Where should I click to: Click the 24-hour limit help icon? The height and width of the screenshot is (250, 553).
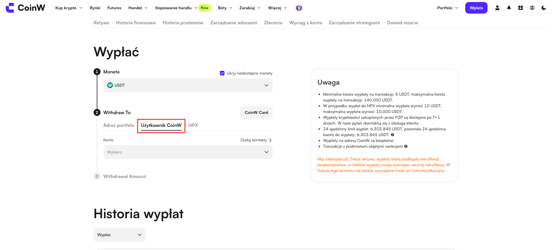(x=393, y=135)
